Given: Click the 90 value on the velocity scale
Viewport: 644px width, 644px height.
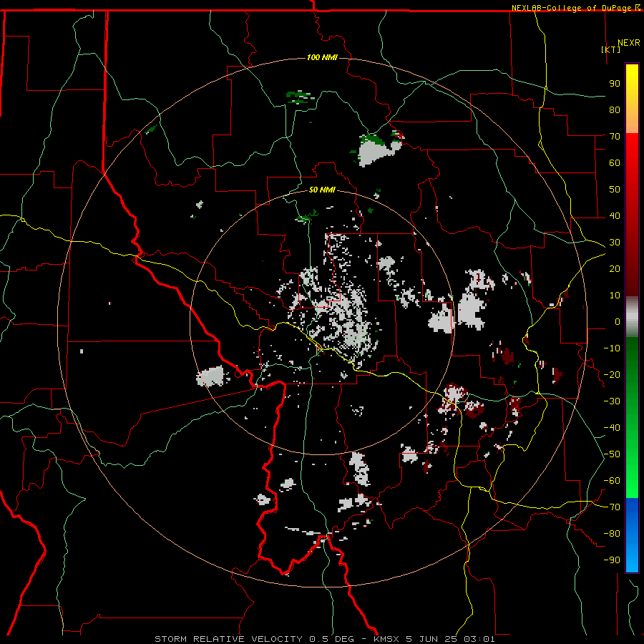Looking at the screenshot, I should (x=615, y=84).
